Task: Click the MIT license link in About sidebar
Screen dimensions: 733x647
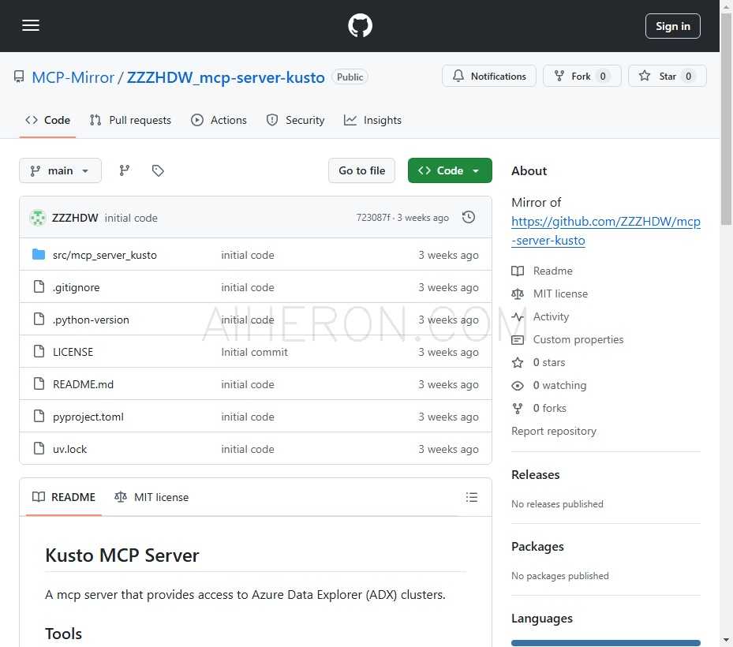Action: coord(560,294)
